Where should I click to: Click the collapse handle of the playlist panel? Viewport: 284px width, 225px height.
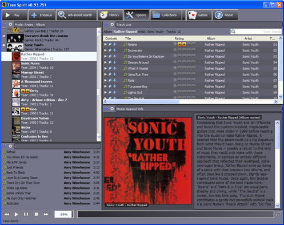(4, 146)
